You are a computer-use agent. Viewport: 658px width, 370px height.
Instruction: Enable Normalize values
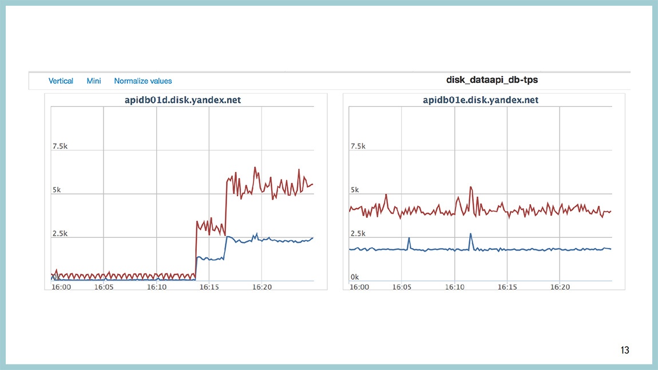click(x=142, y=81)
